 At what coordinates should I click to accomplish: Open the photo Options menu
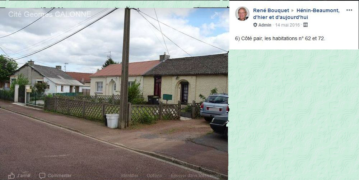tap(154, 176)
